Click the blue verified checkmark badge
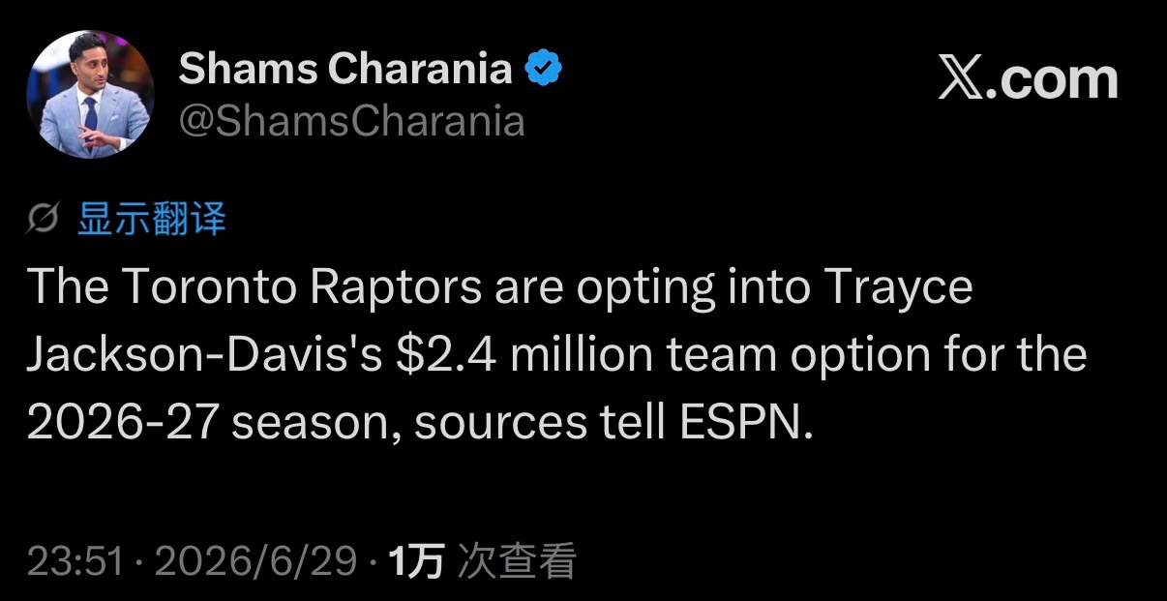The height and width of the screenshot is (601, 1167). (x=544, y=69)
